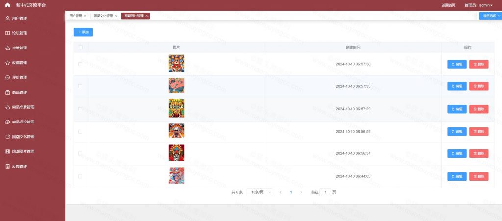Viewport: 502px width, 221px height.
Task: Click the 前往 page number input
Action: pos(326,192)
